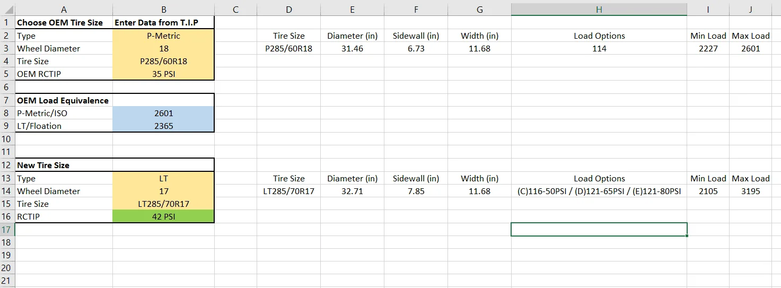Select the green 42 PSI RCTIP cell
The height and width of the screenshot is (288, 781).
click(x=163, y=217)
